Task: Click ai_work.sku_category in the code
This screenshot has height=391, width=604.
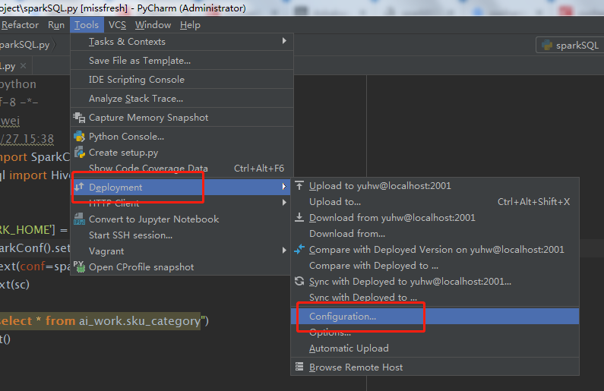Action: tap(140, 321)
